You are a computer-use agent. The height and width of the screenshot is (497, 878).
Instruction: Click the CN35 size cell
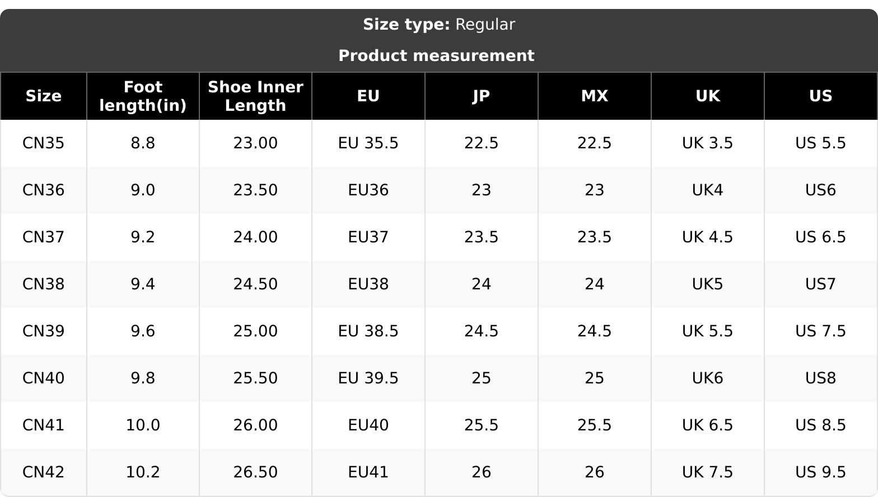[44, 143]
